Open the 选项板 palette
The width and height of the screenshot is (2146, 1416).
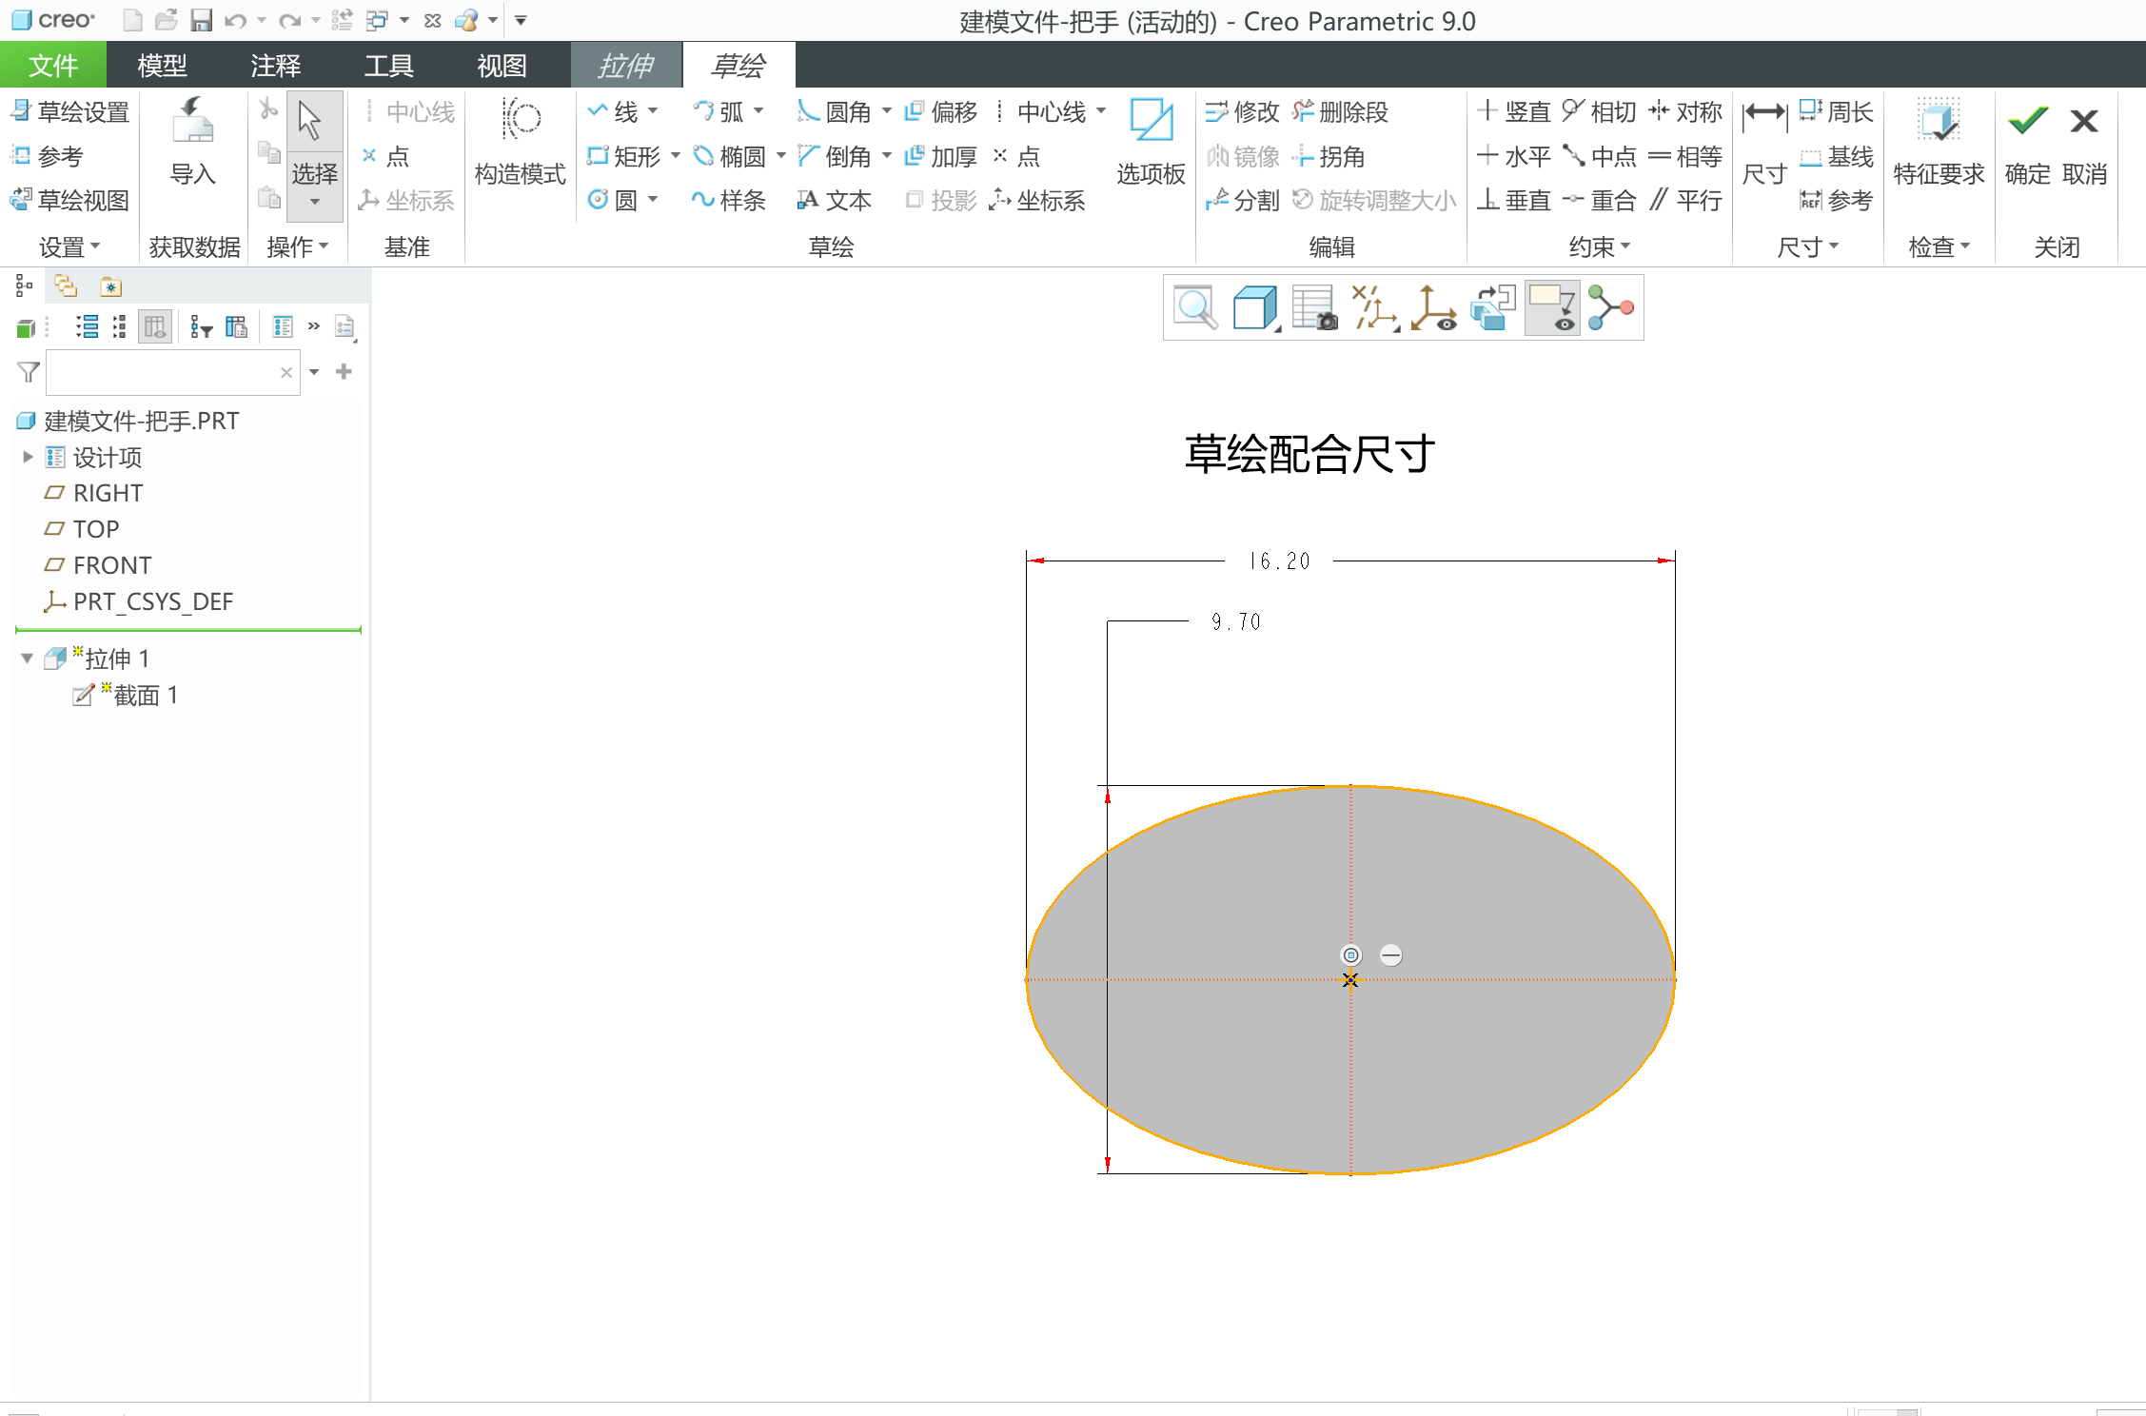point(1151,143)
